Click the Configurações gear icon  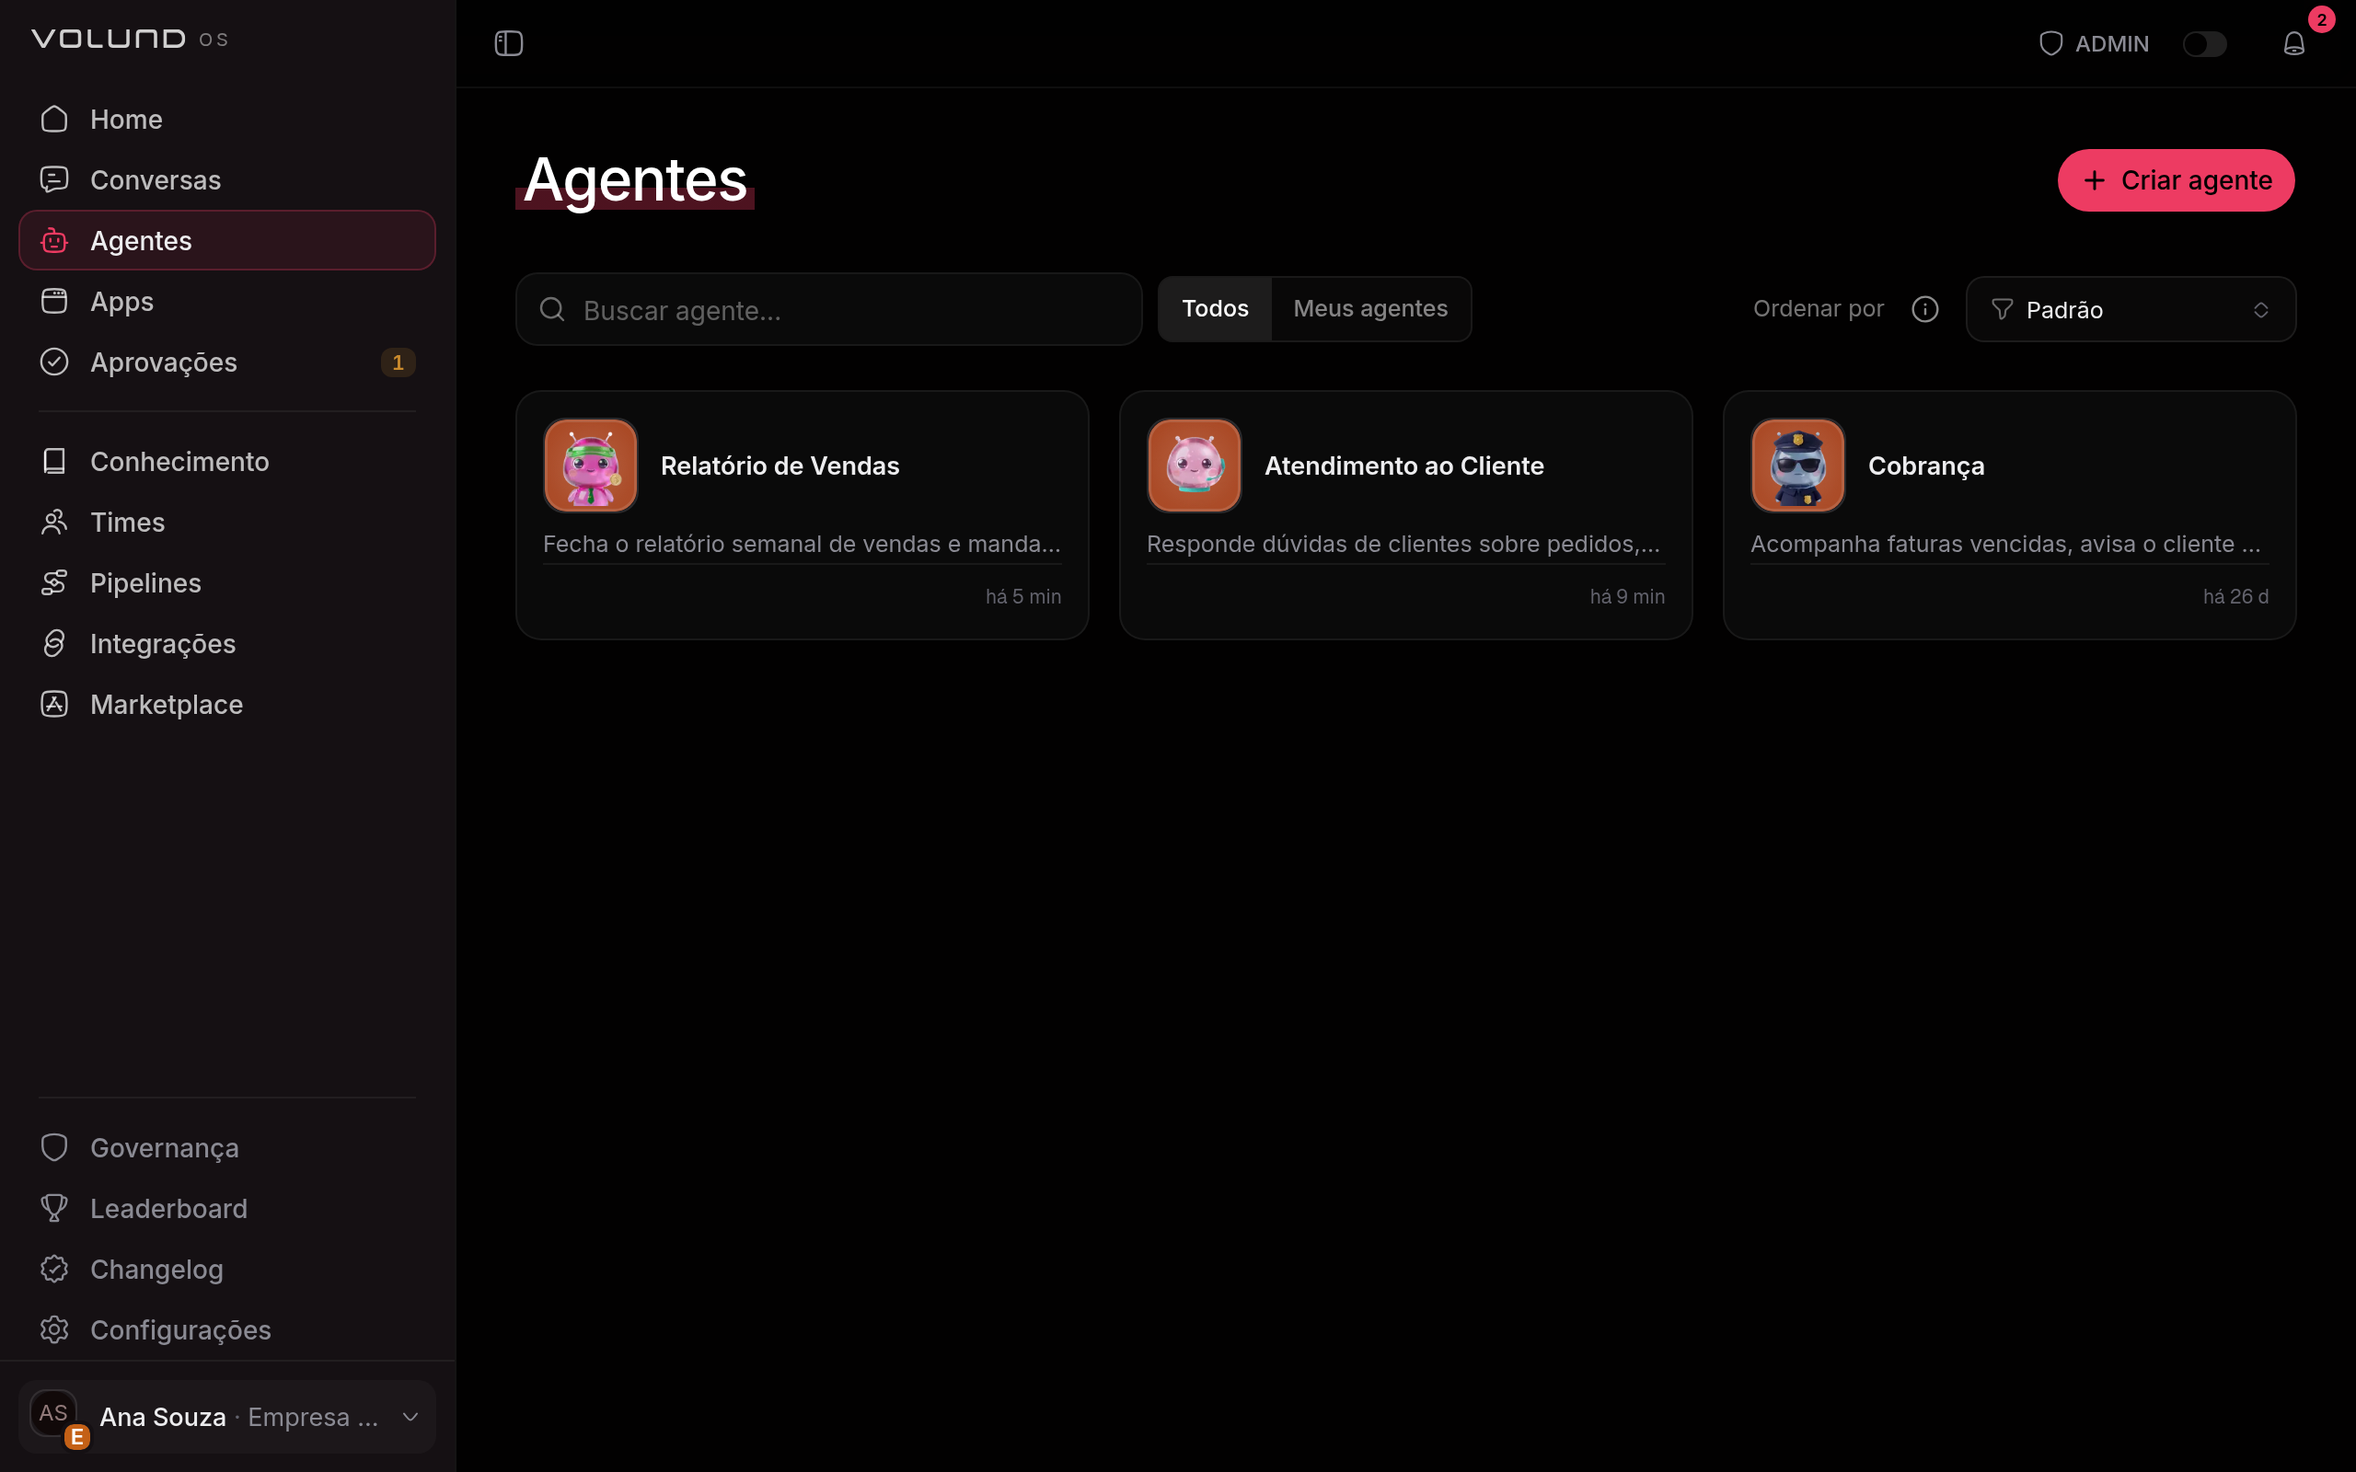pos(54,1328)
